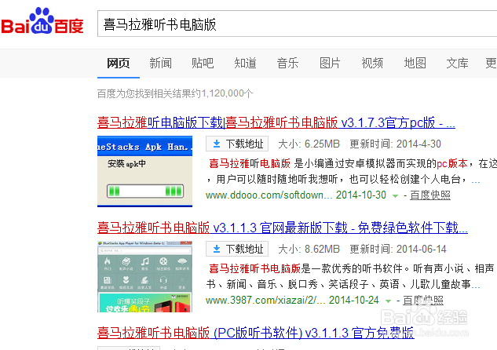
Task: Open result titled (PC版听书软件) v3.1.1.3 官方免费版
Action: pos(256,333)
